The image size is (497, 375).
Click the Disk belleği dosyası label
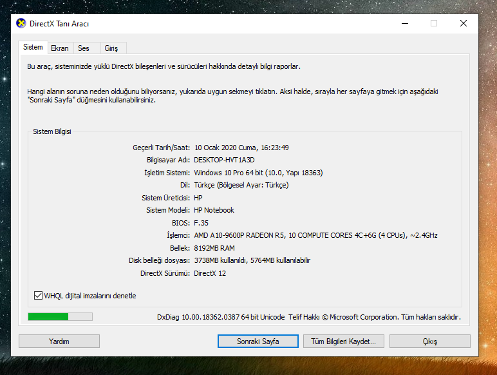pyautogui.click(x=159, y=260)
